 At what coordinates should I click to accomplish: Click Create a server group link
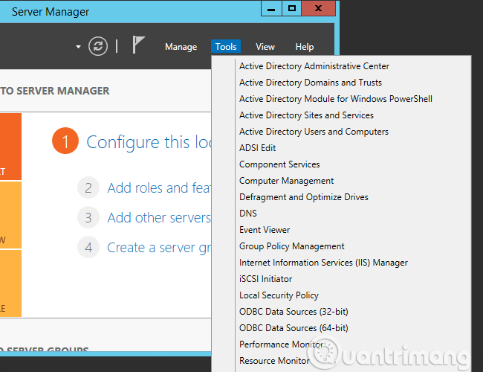tap(159, 248)
